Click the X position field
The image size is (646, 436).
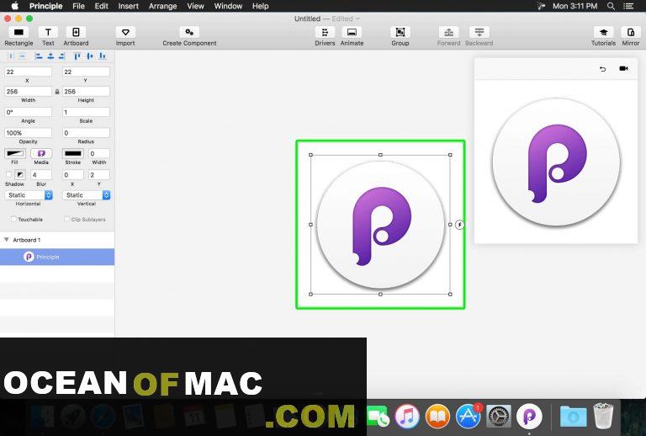28,72
